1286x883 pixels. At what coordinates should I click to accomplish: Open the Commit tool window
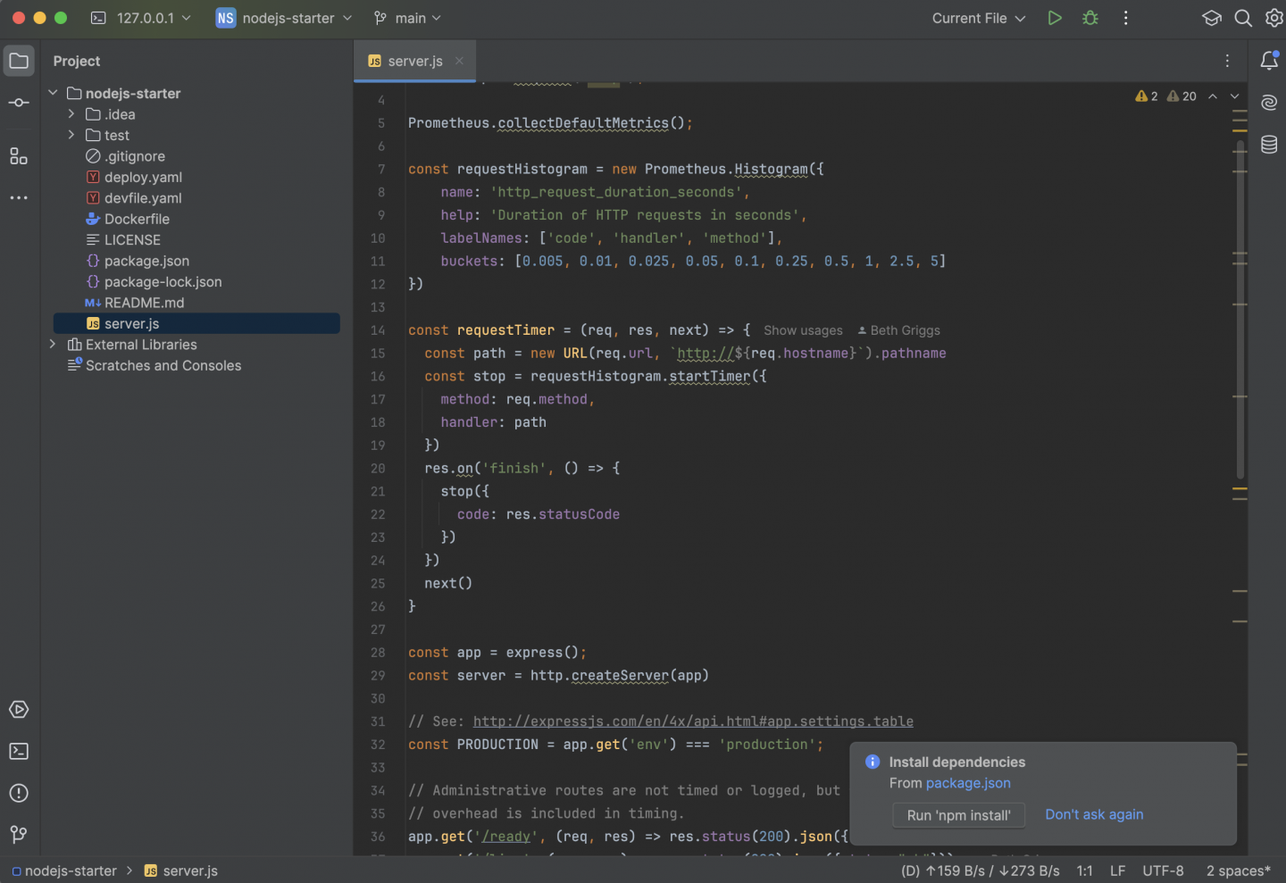19,103
